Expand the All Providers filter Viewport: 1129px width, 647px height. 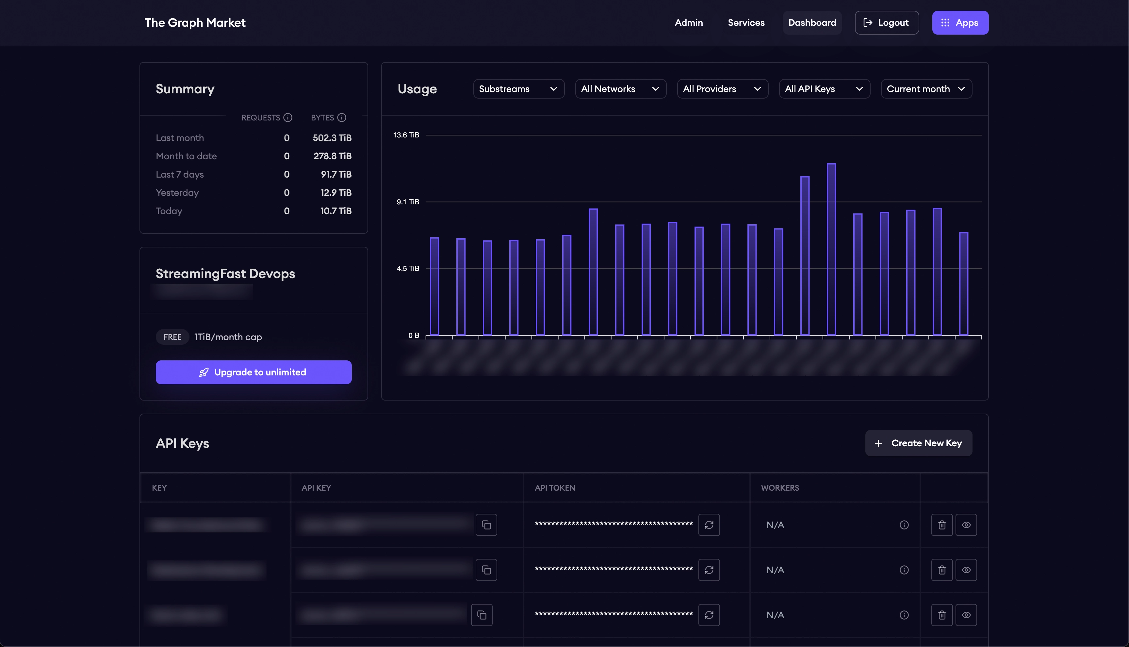click(722, 89)
